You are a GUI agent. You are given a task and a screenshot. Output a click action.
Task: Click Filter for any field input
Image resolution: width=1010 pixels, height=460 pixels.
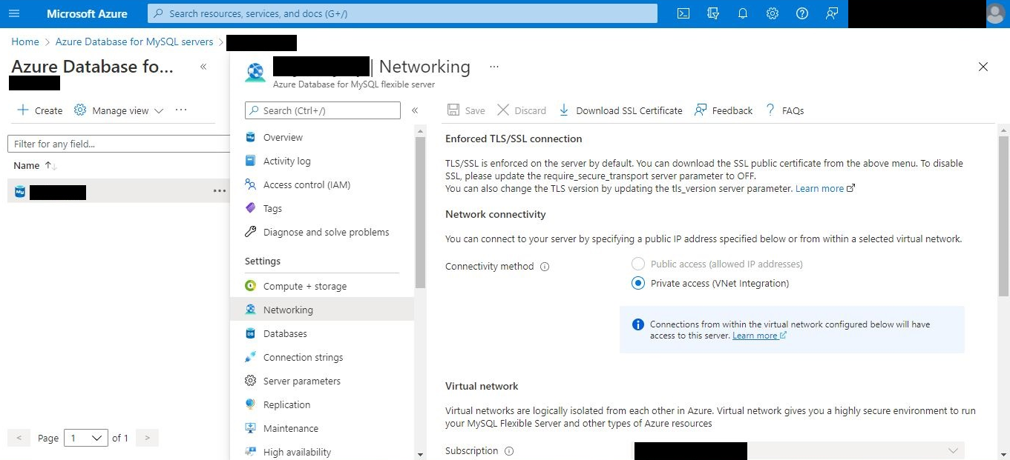(x=119, y=144)
